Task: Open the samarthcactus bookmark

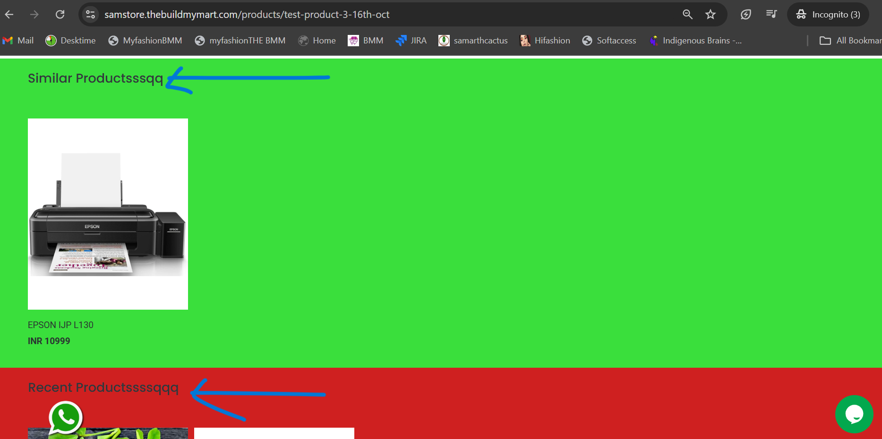Action: [473, 41]
